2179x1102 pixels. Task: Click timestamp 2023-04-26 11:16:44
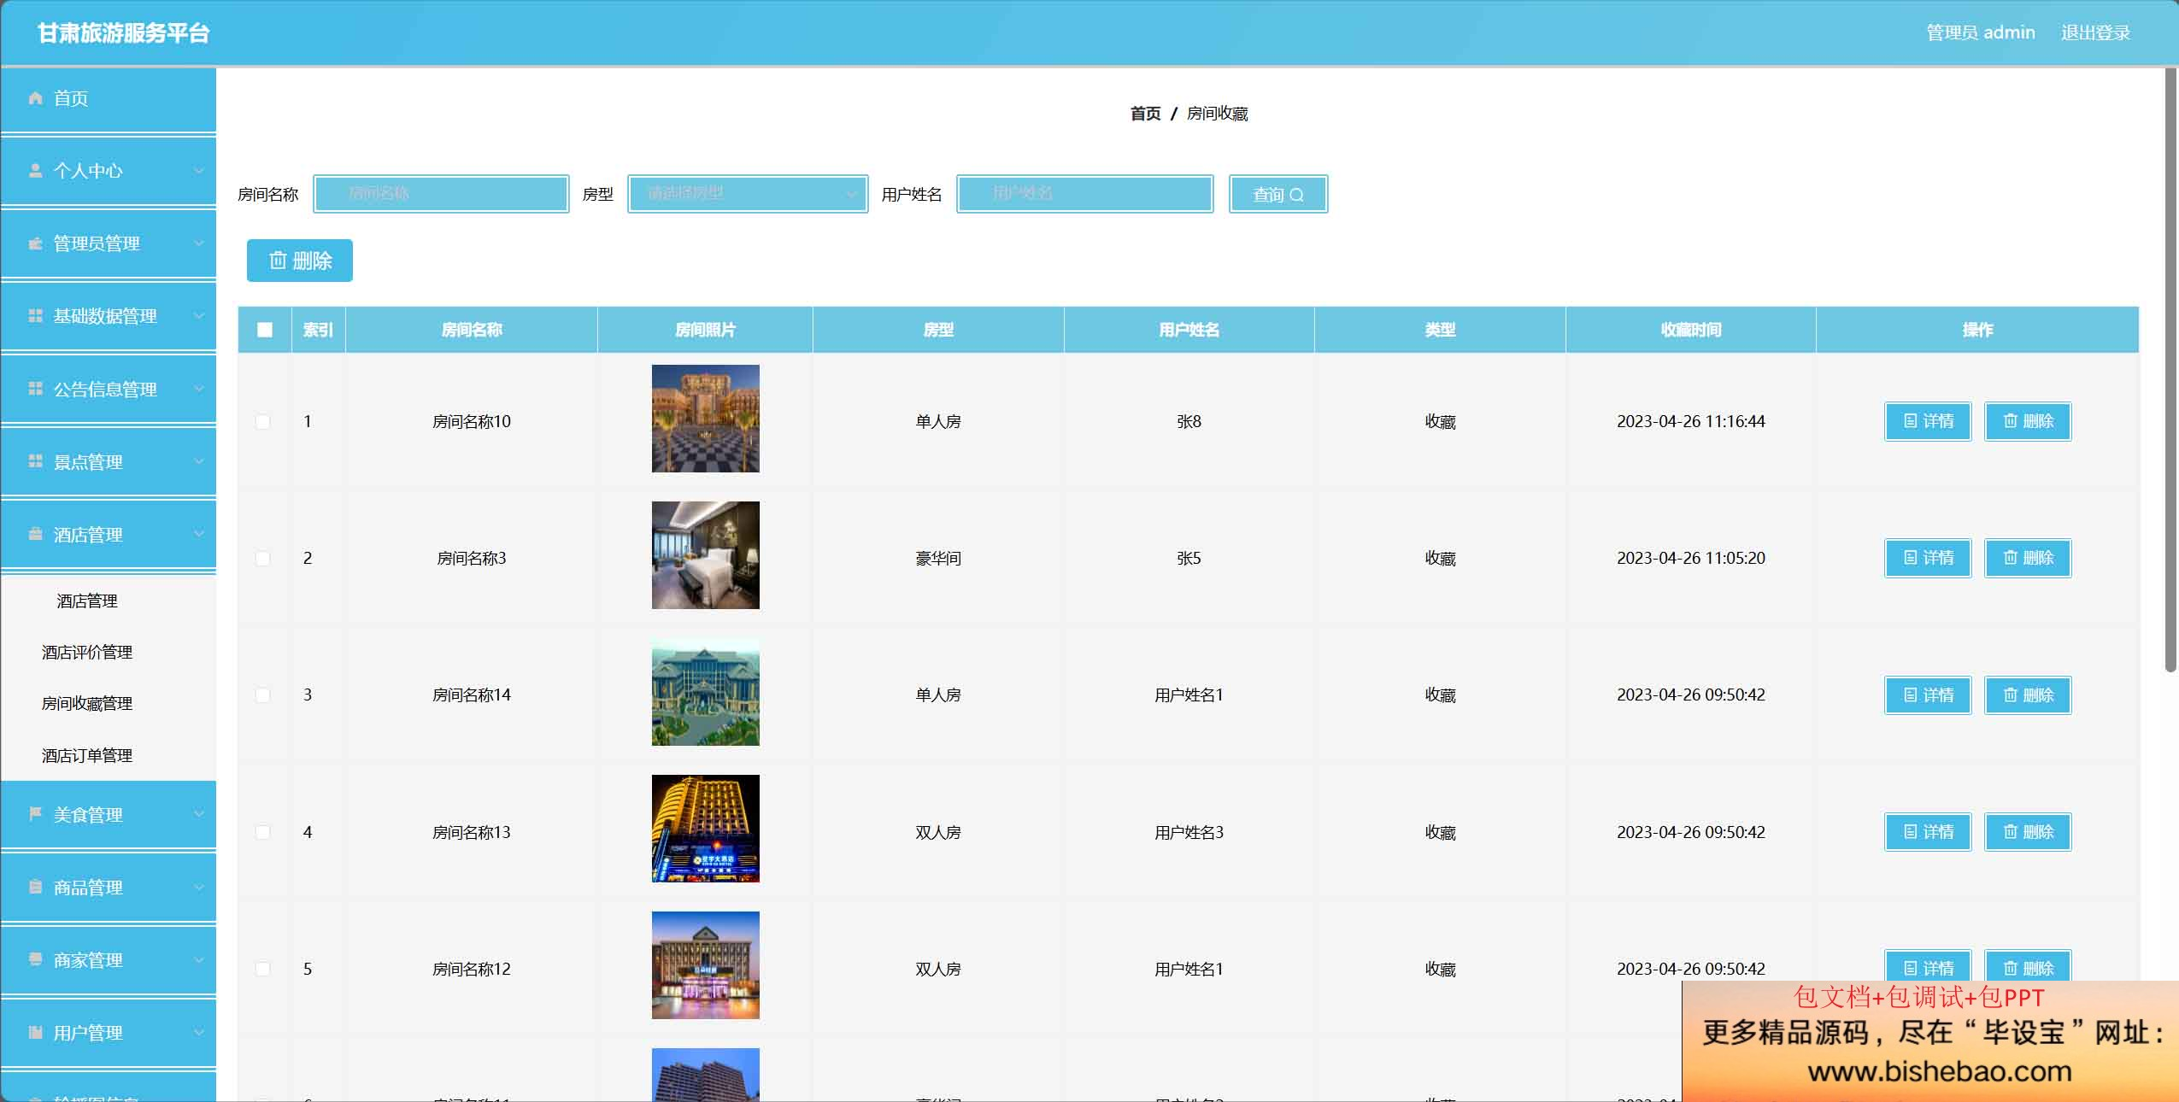click(1690, 421)
